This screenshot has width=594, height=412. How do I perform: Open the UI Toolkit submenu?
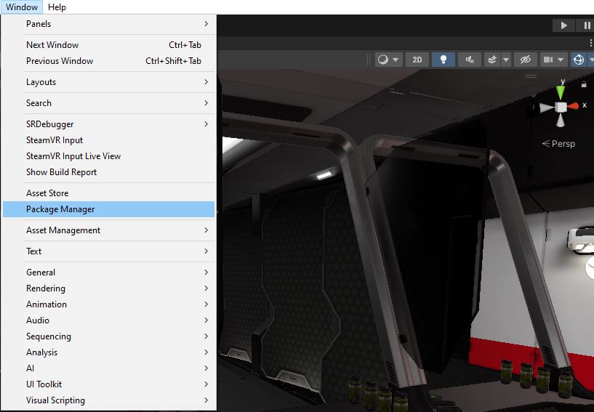109,384
